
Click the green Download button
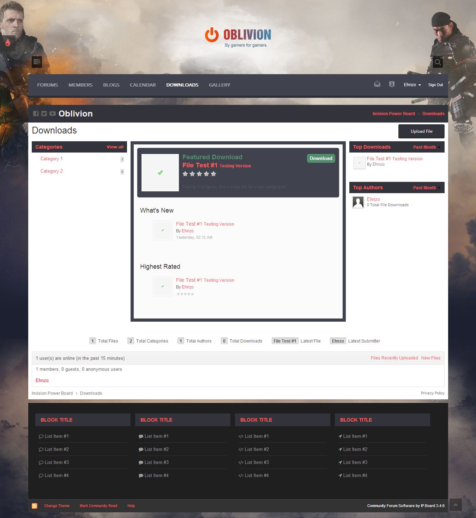(321, 159)
